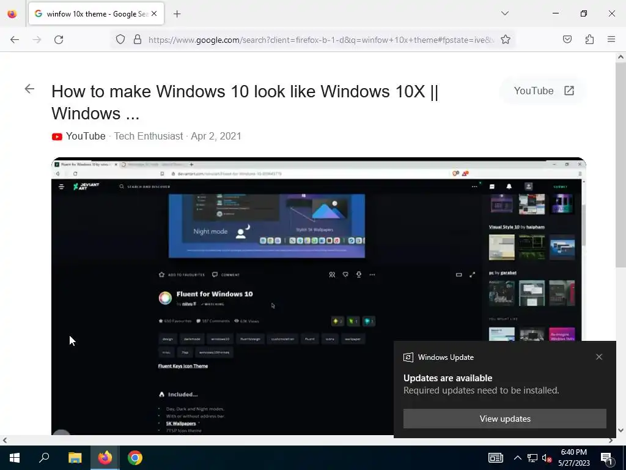Open Action Center notifications icon

point(606,458)
